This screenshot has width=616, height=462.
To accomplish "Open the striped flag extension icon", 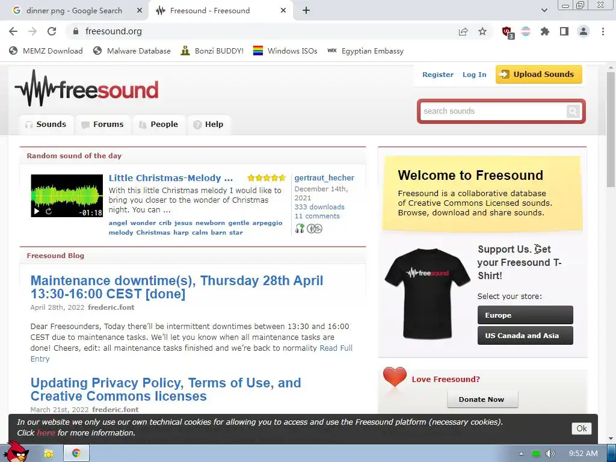I will pos(526,31).
